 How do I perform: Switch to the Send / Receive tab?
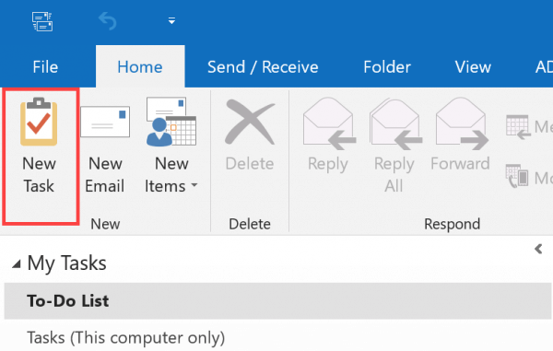click(263, 67)
